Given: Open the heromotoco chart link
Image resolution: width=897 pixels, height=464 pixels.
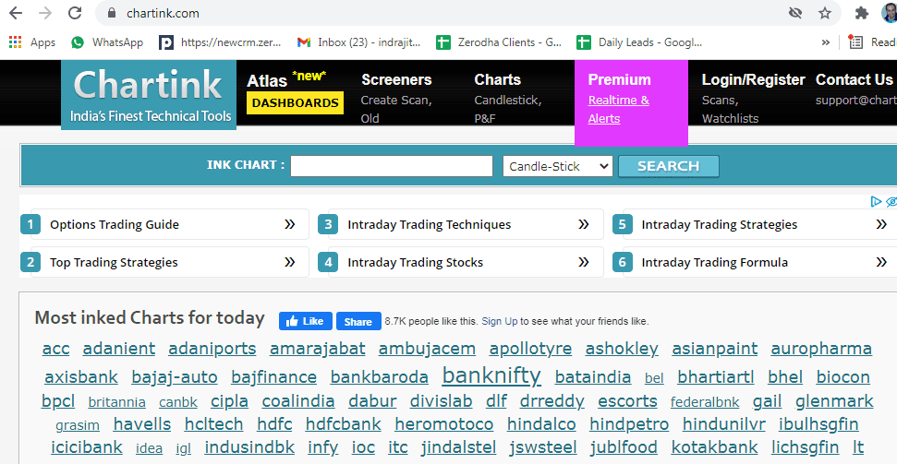Looking at the screenshot, I should tap(444, 424).
